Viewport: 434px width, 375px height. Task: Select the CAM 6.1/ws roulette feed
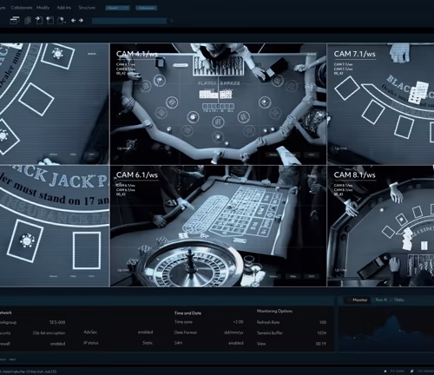(x=218, y=226)
